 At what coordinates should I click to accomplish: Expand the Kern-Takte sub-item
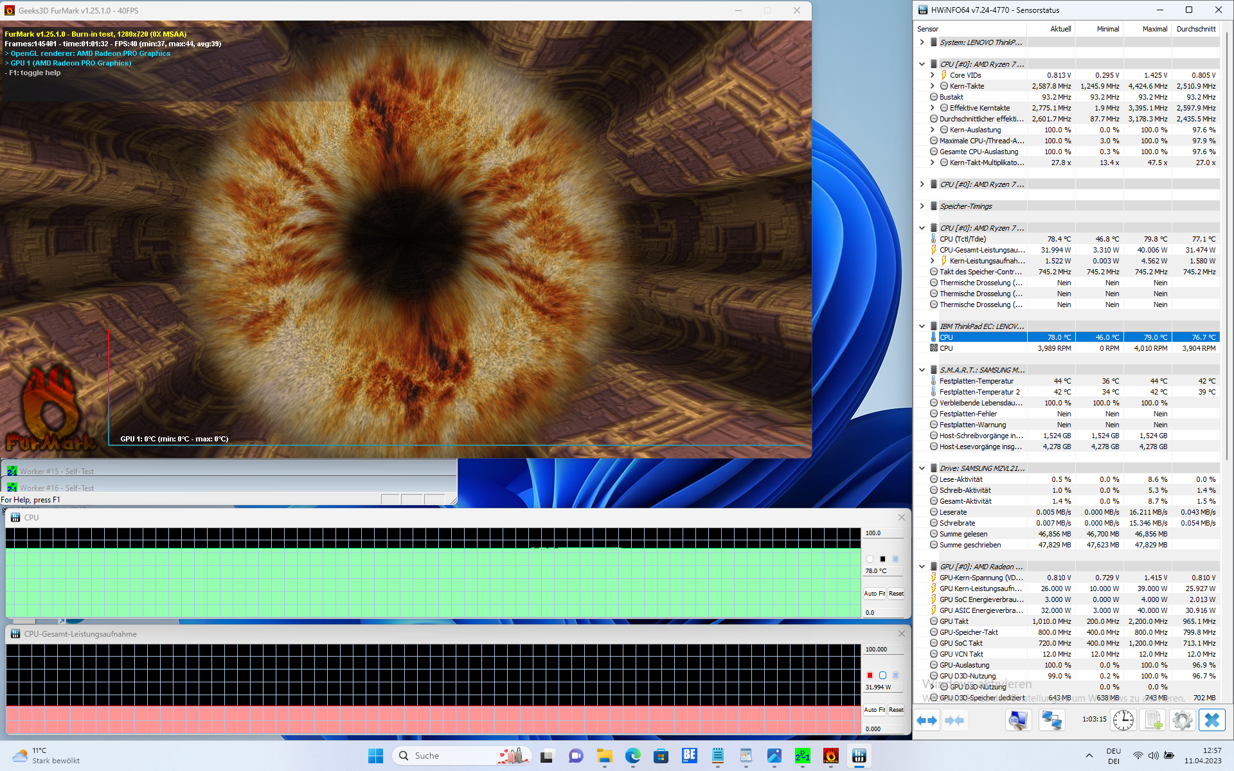[933, 86]
